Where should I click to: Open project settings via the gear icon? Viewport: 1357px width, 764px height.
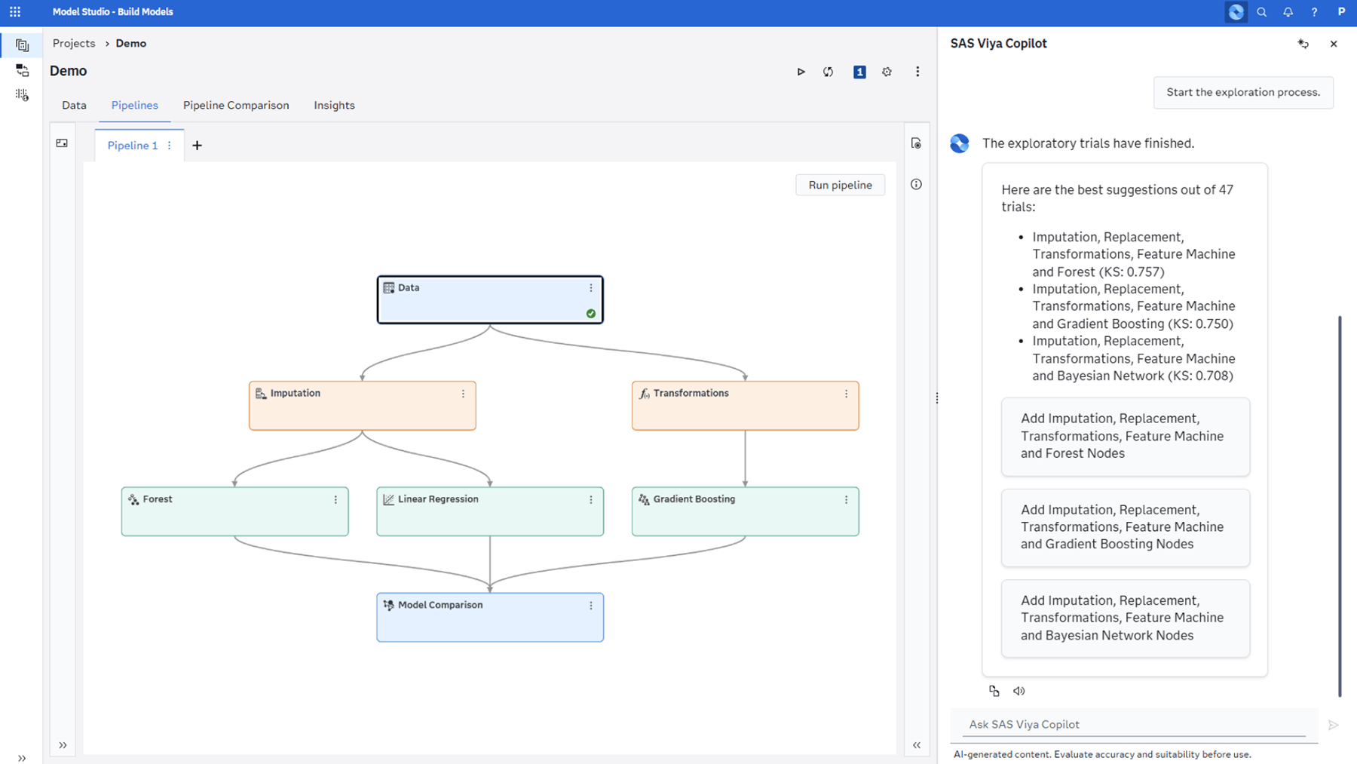click(887, 72)
